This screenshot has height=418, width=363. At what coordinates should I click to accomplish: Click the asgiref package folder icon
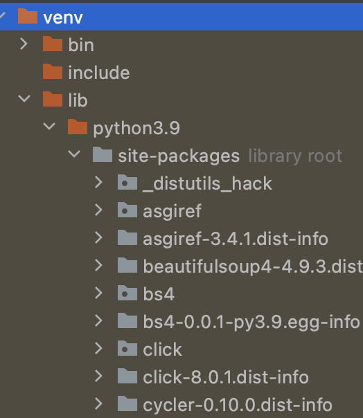coord(127,210)
